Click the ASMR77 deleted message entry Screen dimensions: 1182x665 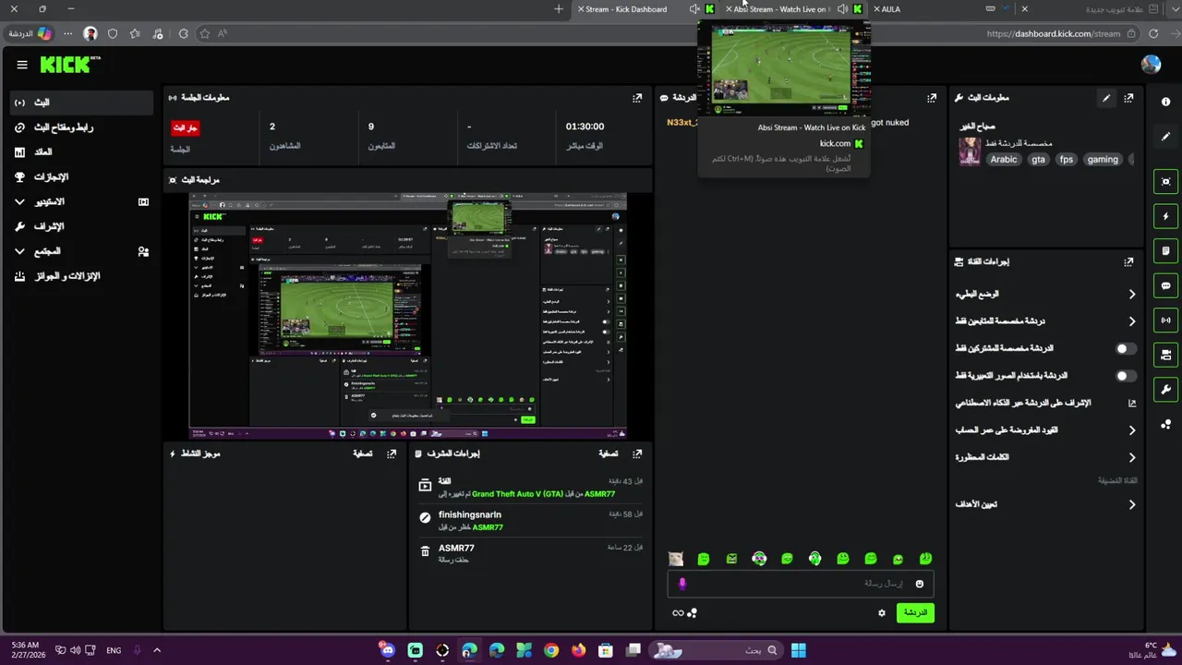click(x=529, y=554)
